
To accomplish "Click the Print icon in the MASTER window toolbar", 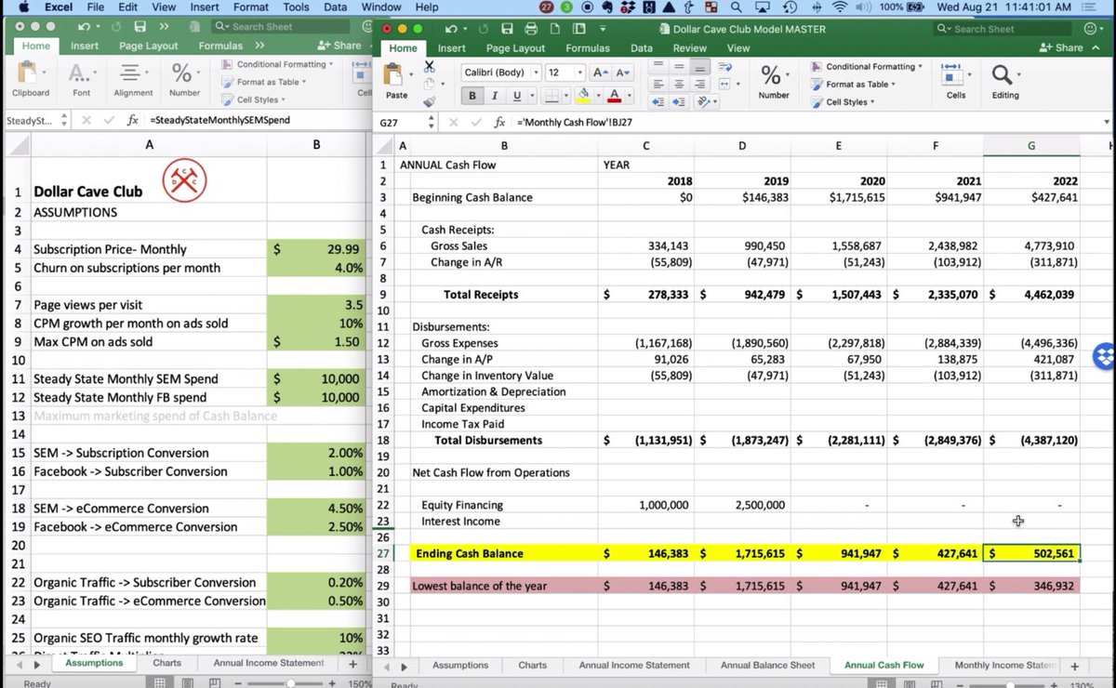I will (x=531, y=29).
